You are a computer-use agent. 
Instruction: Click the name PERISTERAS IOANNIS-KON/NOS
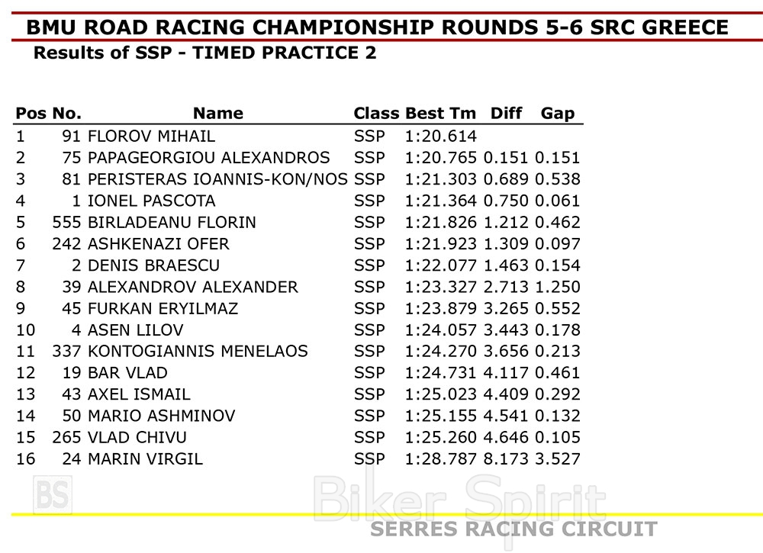tap(217, 179)
